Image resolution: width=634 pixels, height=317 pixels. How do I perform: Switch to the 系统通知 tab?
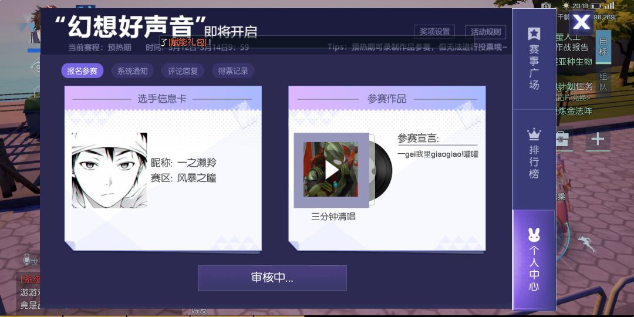[133, 71]
